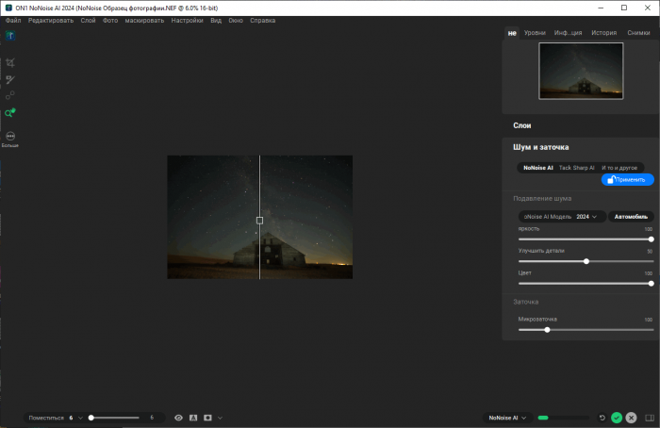This screenshot has height=428, width=660.
Task: Select the retouch brush tool
Action: point(10,79)
